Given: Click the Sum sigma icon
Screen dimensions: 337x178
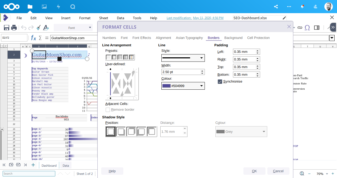Looking at the screenshot, I should (x=40, y=38).
